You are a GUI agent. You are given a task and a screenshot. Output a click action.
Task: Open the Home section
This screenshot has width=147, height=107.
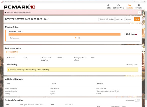tap(108, 6)
